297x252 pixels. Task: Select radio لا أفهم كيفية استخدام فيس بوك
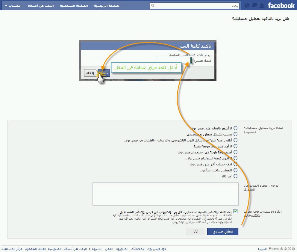[235, 158]
